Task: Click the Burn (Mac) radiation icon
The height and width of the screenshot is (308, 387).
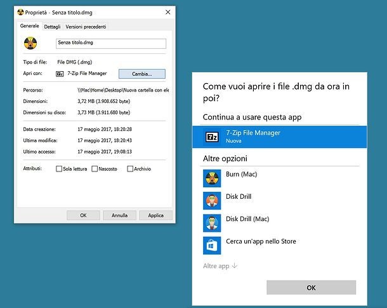Action: click(x=211, y=178)
